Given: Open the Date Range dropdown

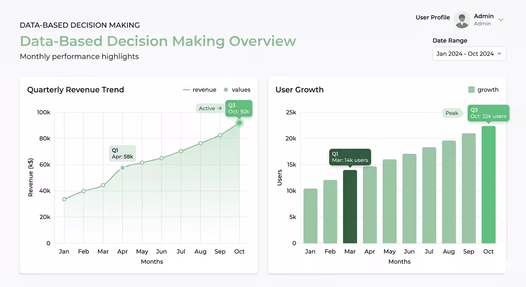Looking at the screenshot, I should click(x=469, y=53).
